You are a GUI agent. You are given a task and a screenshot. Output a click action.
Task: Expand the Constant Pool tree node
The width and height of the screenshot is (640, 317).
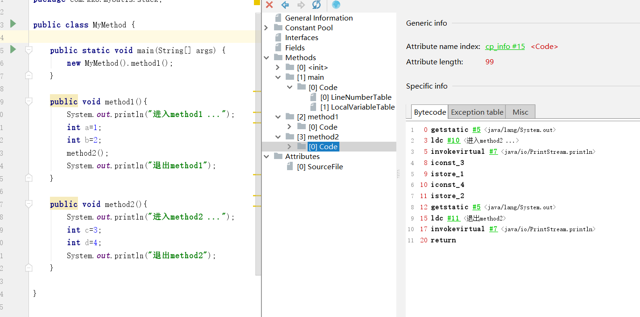(x=266, y=28)
